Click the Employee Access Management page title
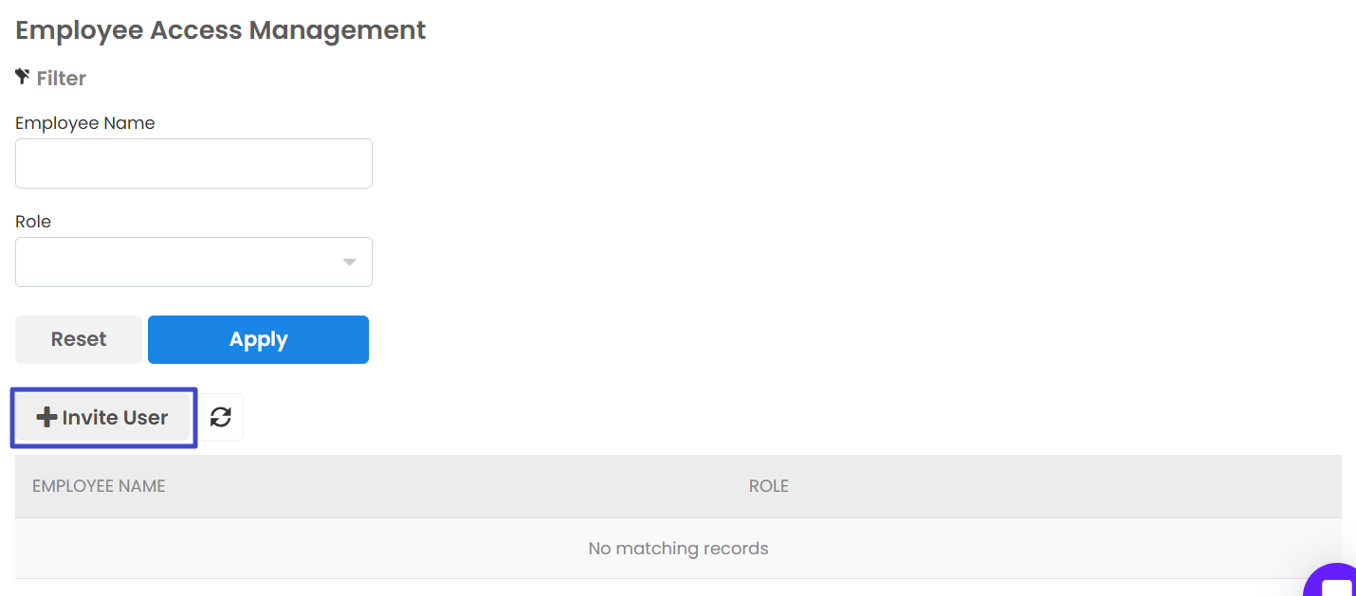 [x=221, y=30]
